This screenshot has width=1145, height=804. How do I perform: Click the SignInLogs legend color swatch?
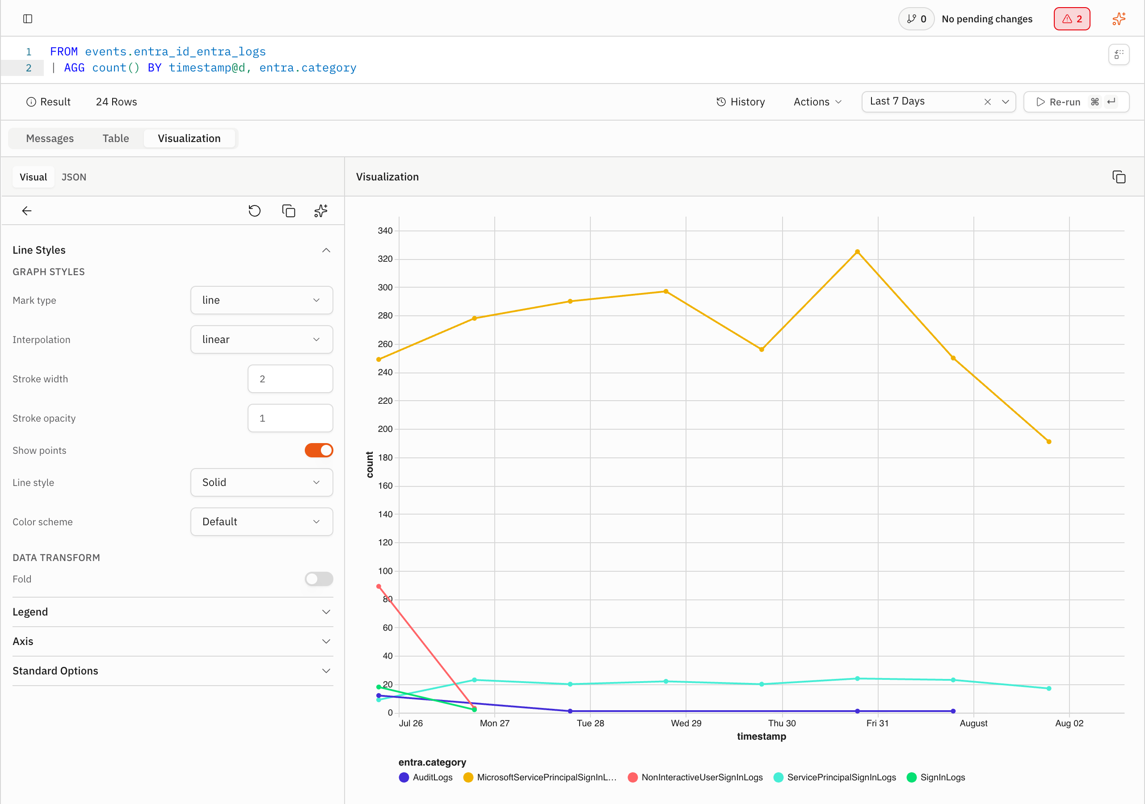pyautogui.click(x=912, y=777)
